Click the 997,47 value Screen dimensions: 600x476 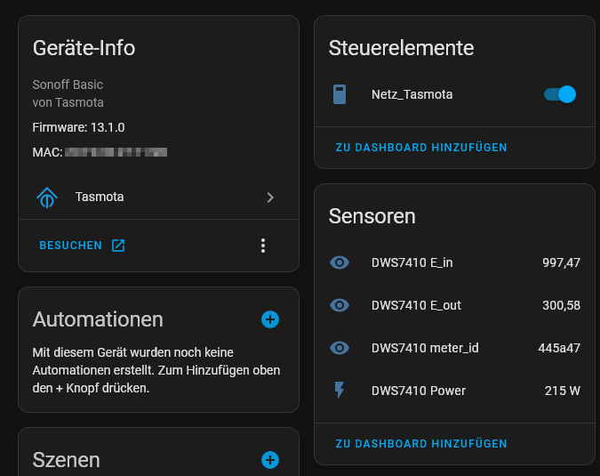[x=562, y=262]
